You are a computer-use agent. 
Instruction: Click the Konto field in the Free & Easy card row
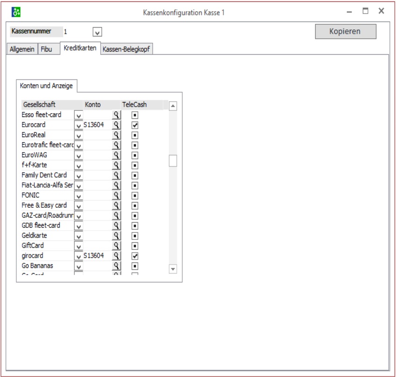click(x=96, y=205)
